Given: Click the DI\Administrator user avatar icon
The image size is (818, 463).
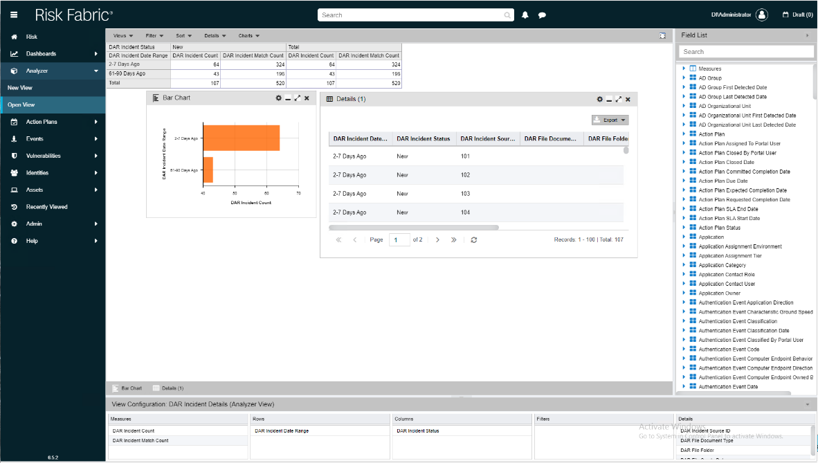Looking at the screenshot, I should [762, 15].
